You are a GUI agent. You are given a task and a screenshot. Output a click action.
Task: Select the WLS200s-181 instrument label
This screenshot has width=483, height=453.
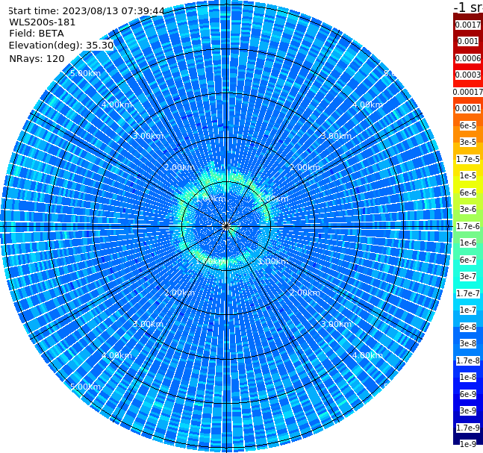(43, 22)
